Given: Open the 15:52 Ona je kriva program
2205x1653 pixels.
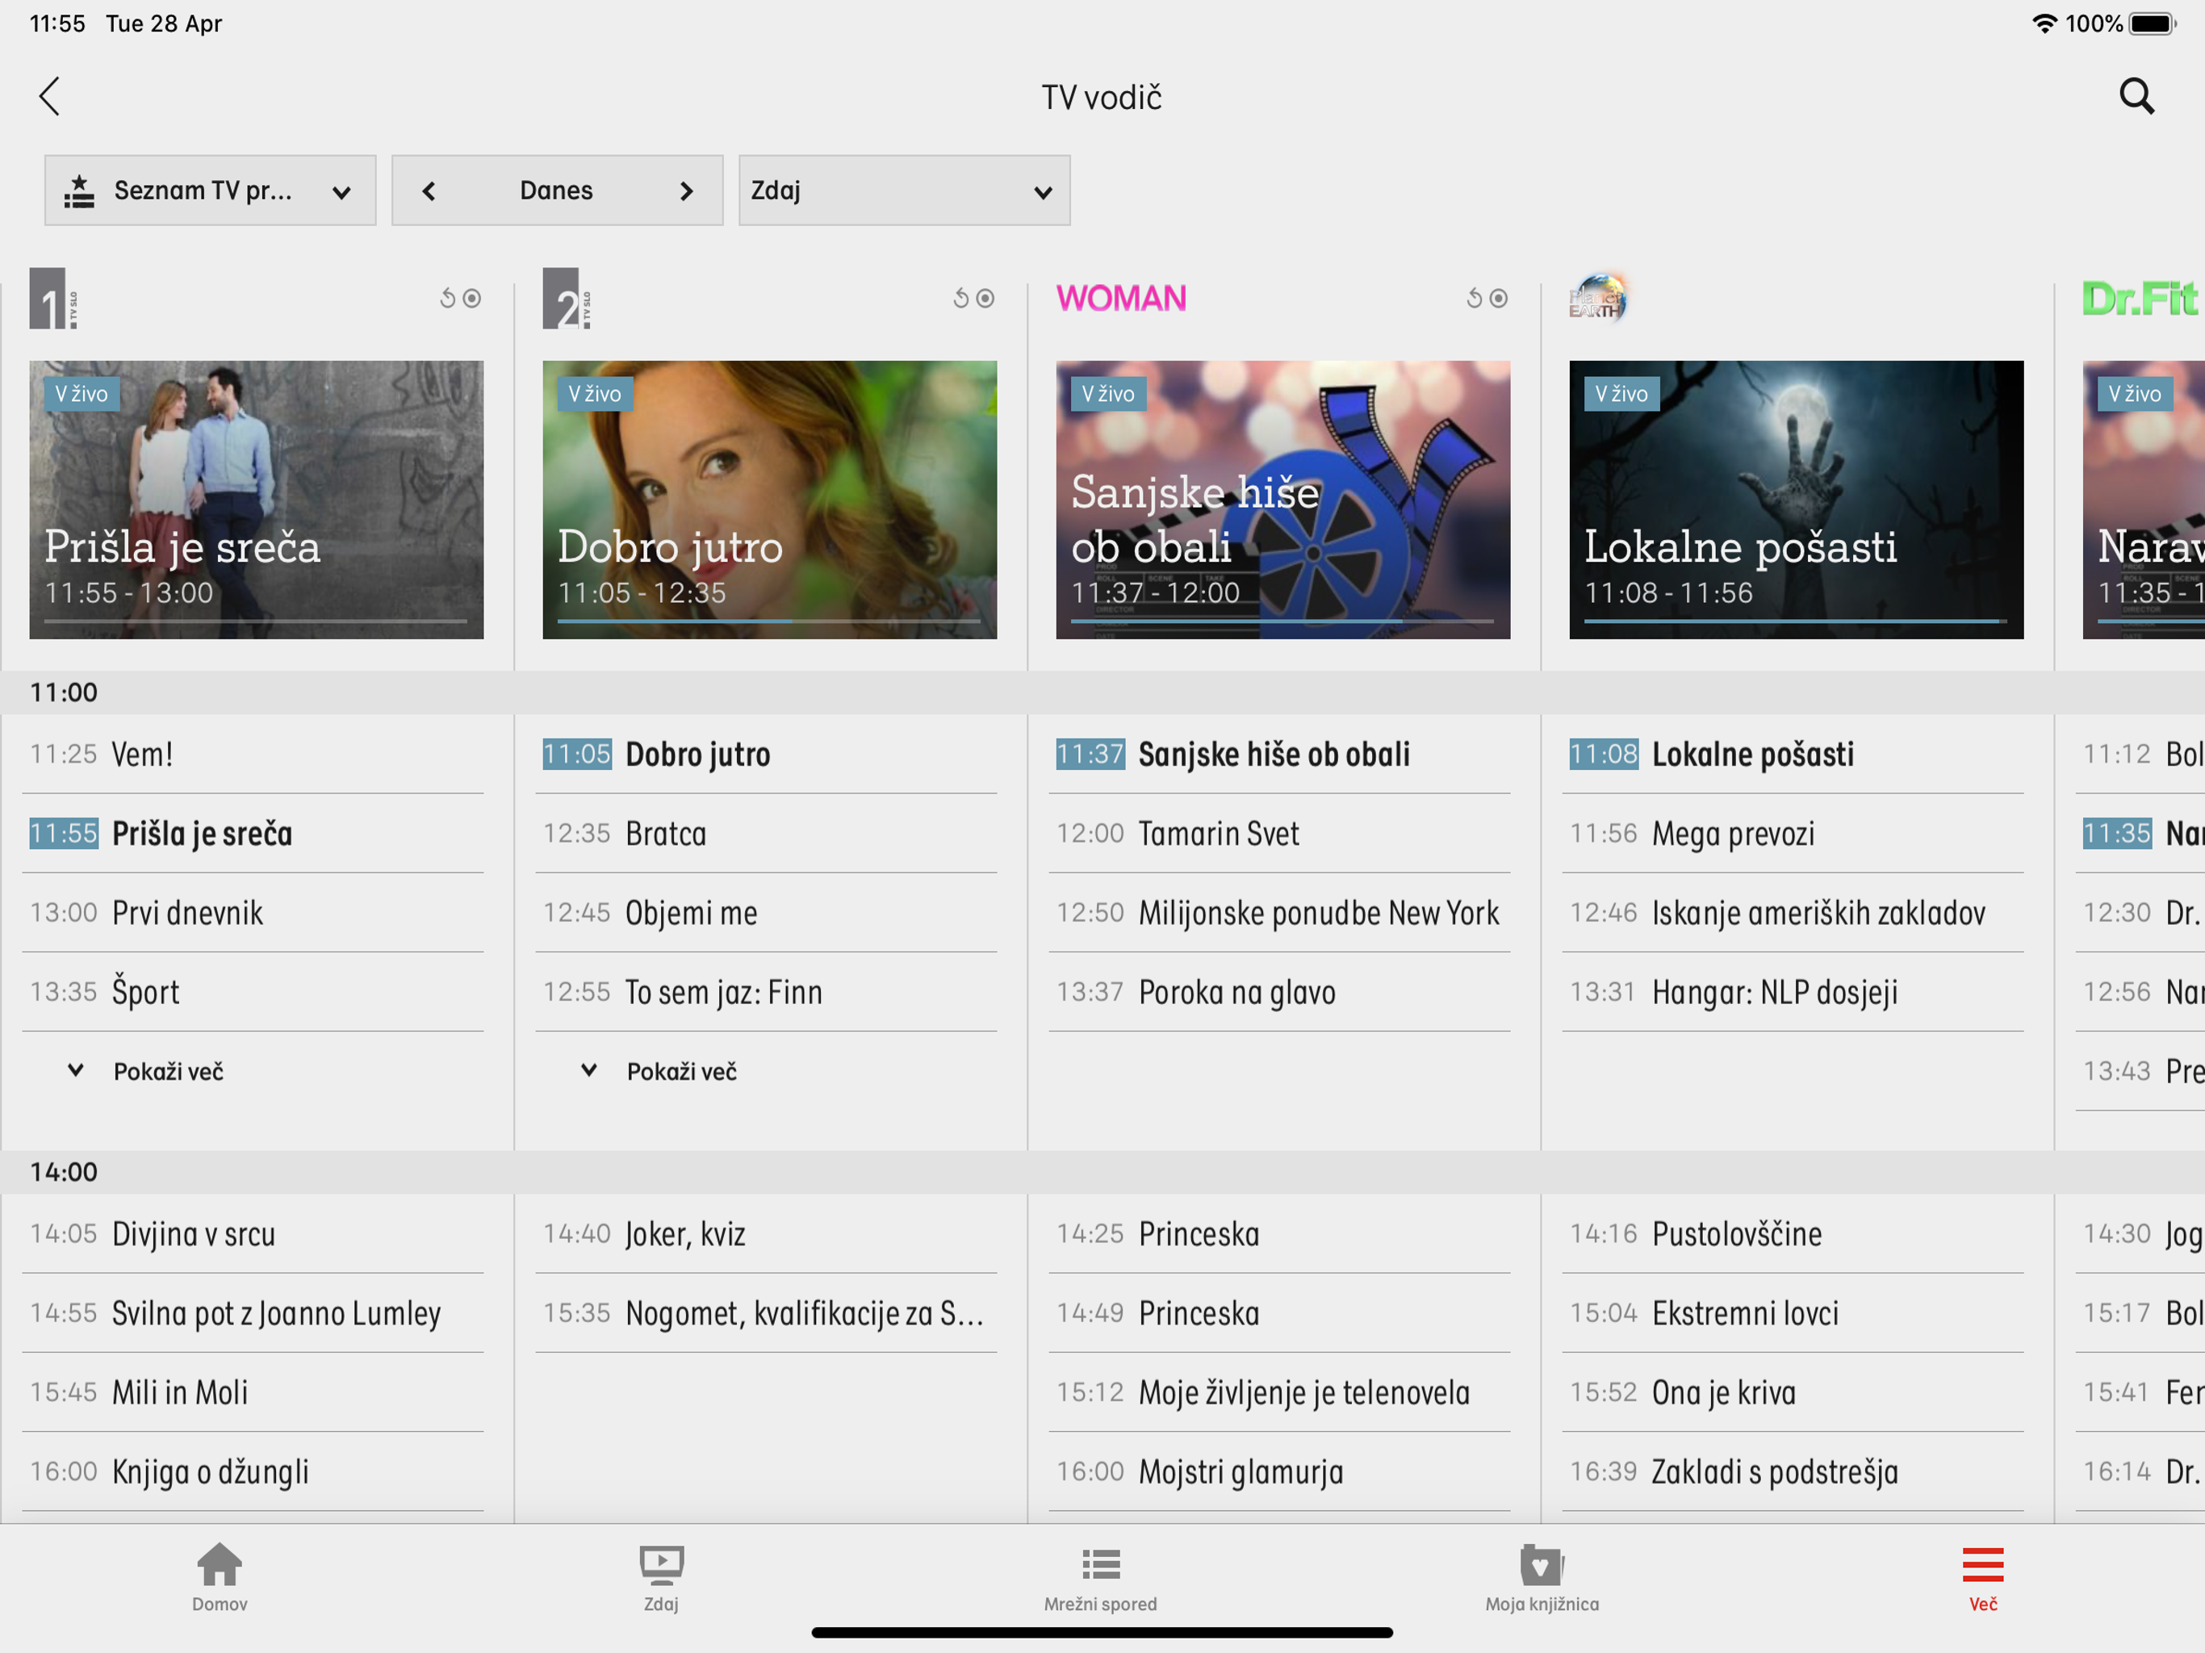Looking at the screenshot, I should (x=1793, y=1393).
